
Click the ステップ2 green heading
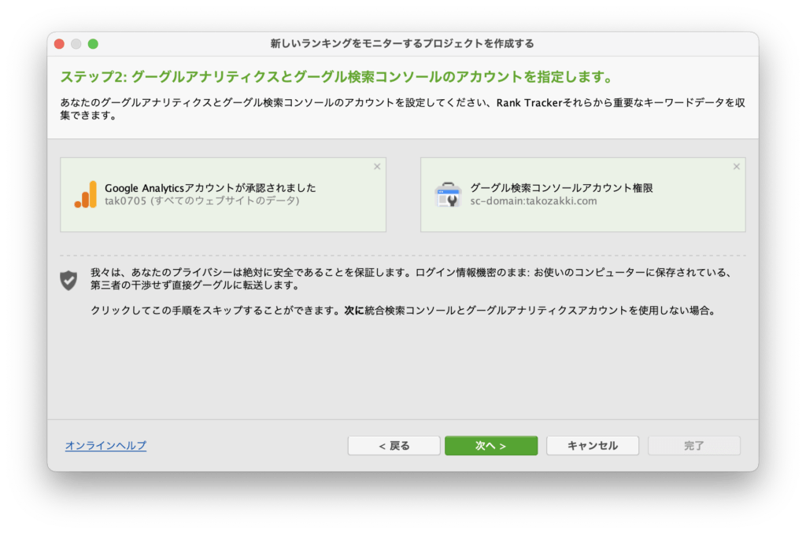click(338, 77)
